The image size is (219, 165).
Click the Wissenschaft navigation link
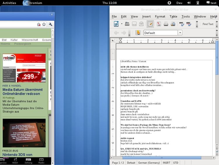point(29,40)
